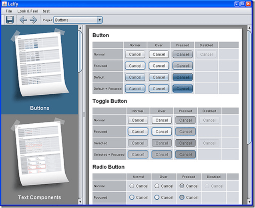This screenshot has width=255, height=208.
Task: Open the Look & Feel menu
Action: pos(28,11)
